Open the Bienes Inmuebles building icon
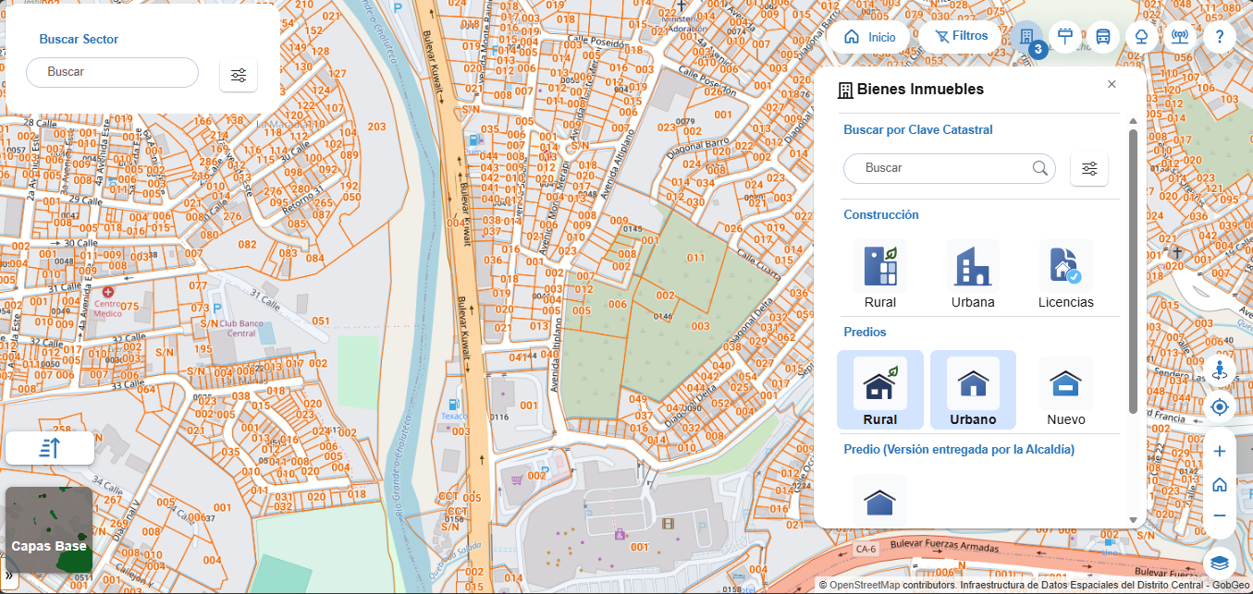The image size is (1253, 594). [1026, 37]
